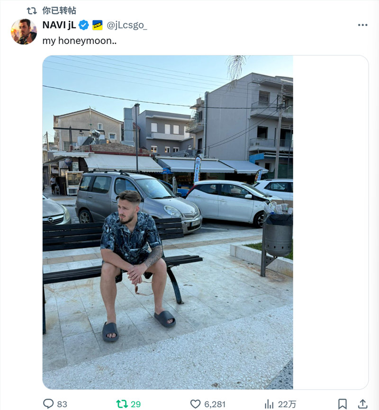Click the 6,281 likes count

[x=215, y=404]
